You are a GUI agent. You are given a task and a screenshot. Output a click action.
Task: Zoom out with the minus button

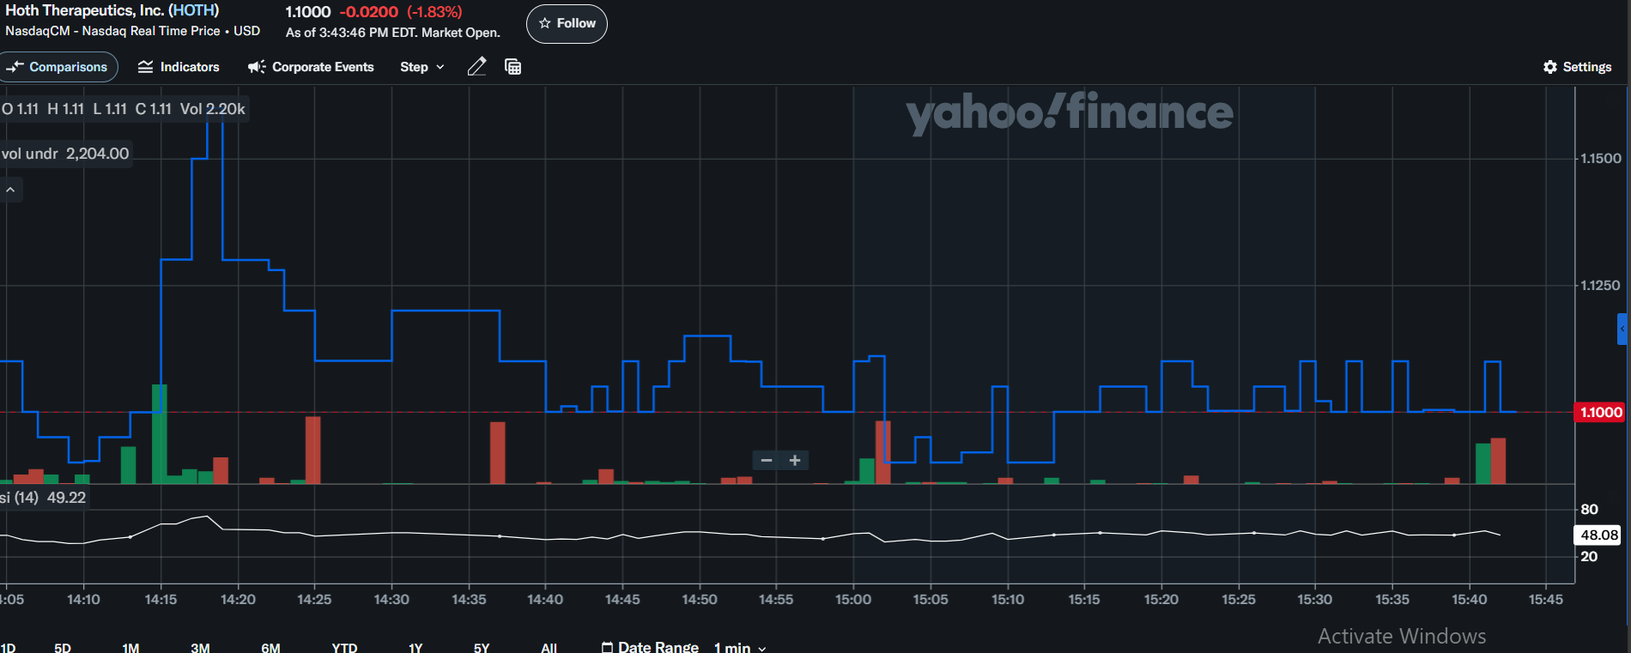coord(767,461)
